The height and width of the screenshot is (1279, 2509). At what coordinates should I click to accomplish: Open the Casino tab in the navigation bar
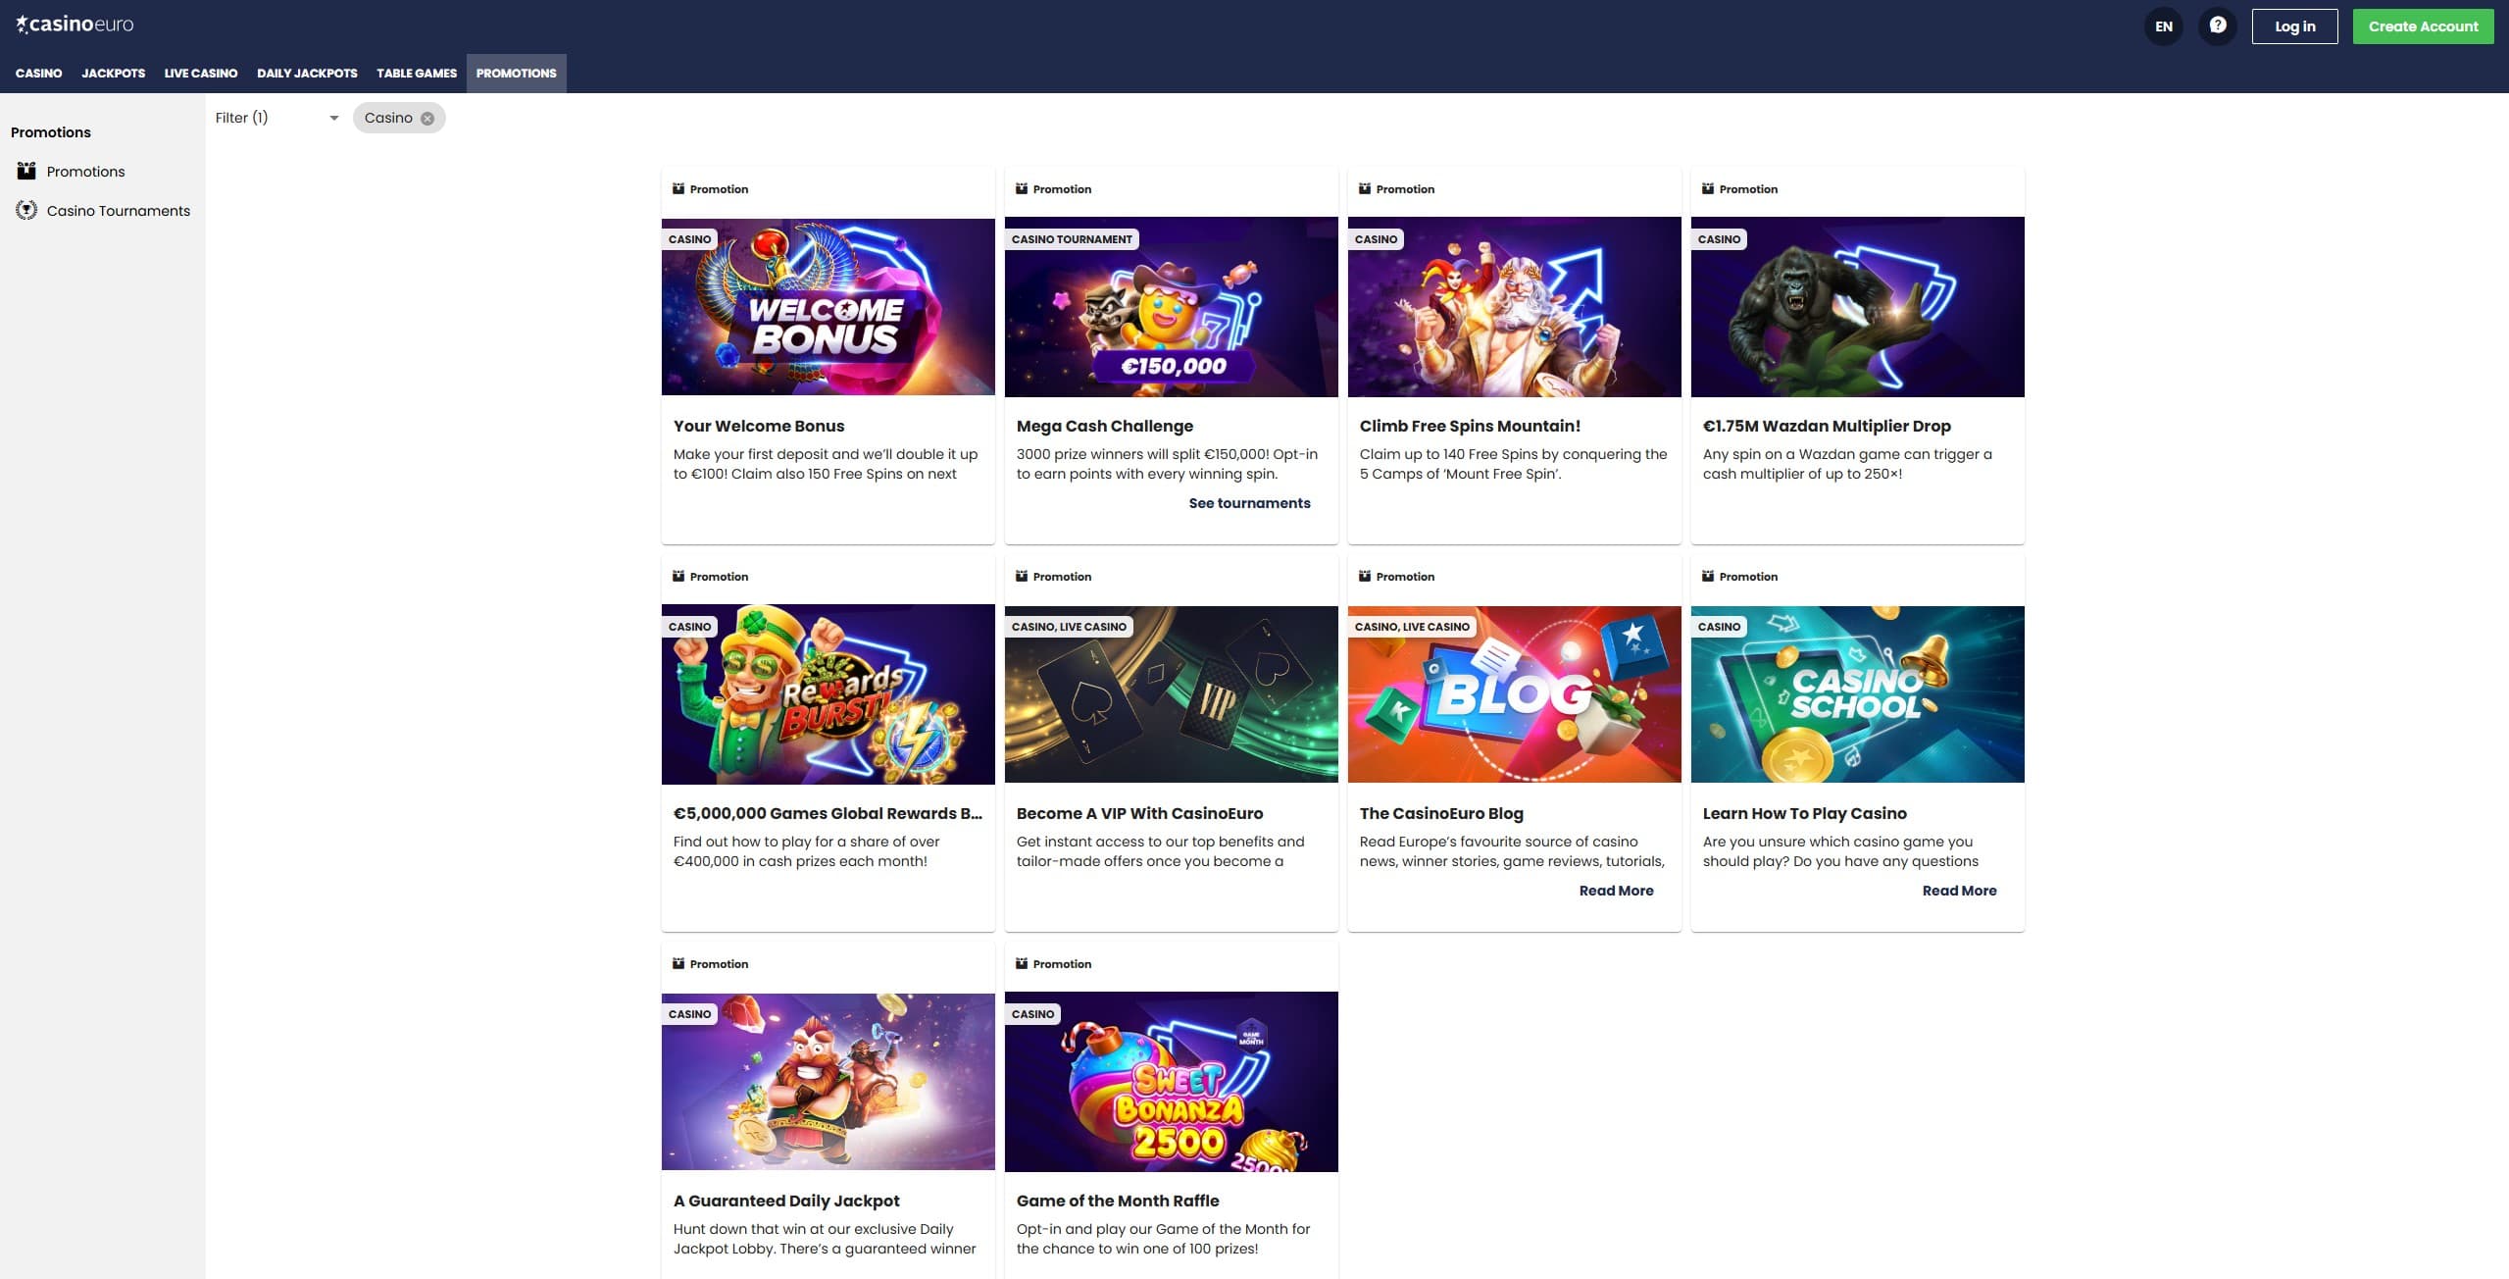(x=38, y=74)
